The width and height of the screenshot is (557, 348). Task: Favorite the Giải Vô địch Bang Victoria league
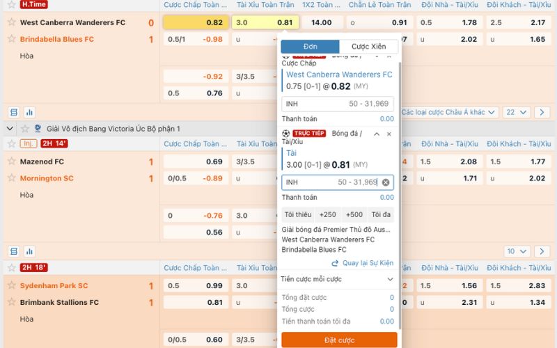coord(26,129)
